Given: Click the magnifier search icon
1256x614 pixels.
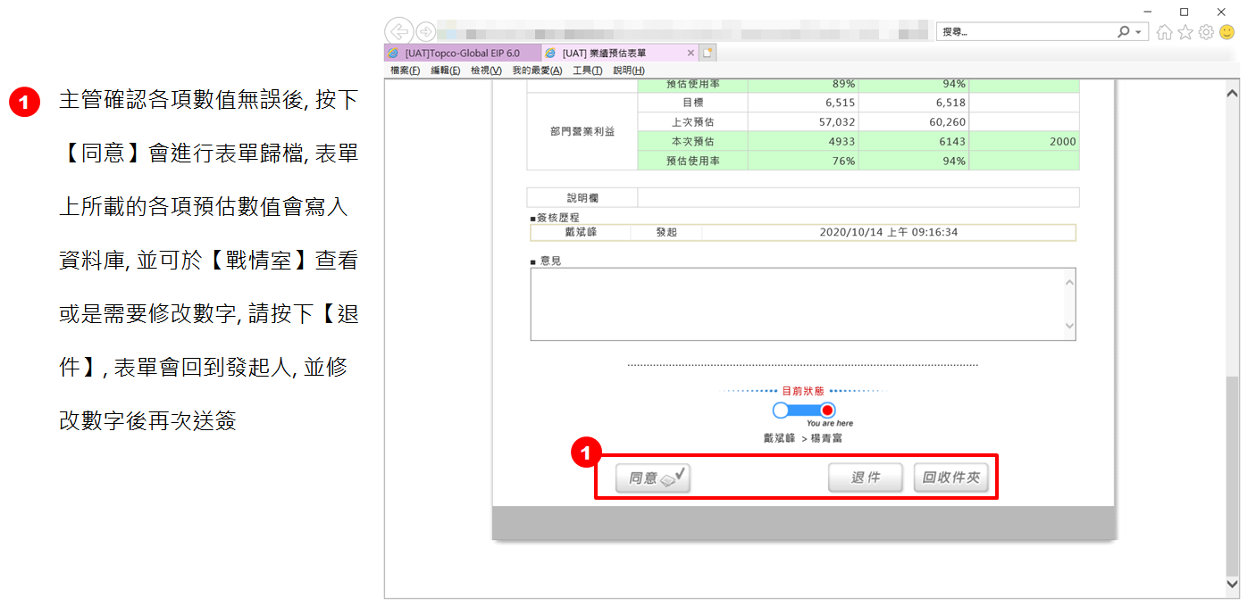Looking at the screenshot, I should [x=1124, y=32].
